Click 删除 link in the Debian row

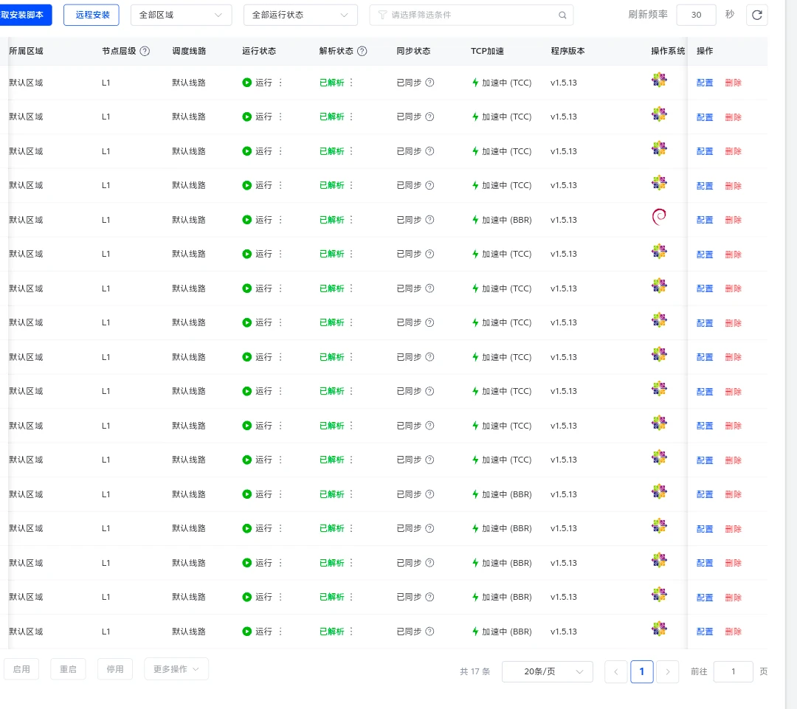point(733,220)
